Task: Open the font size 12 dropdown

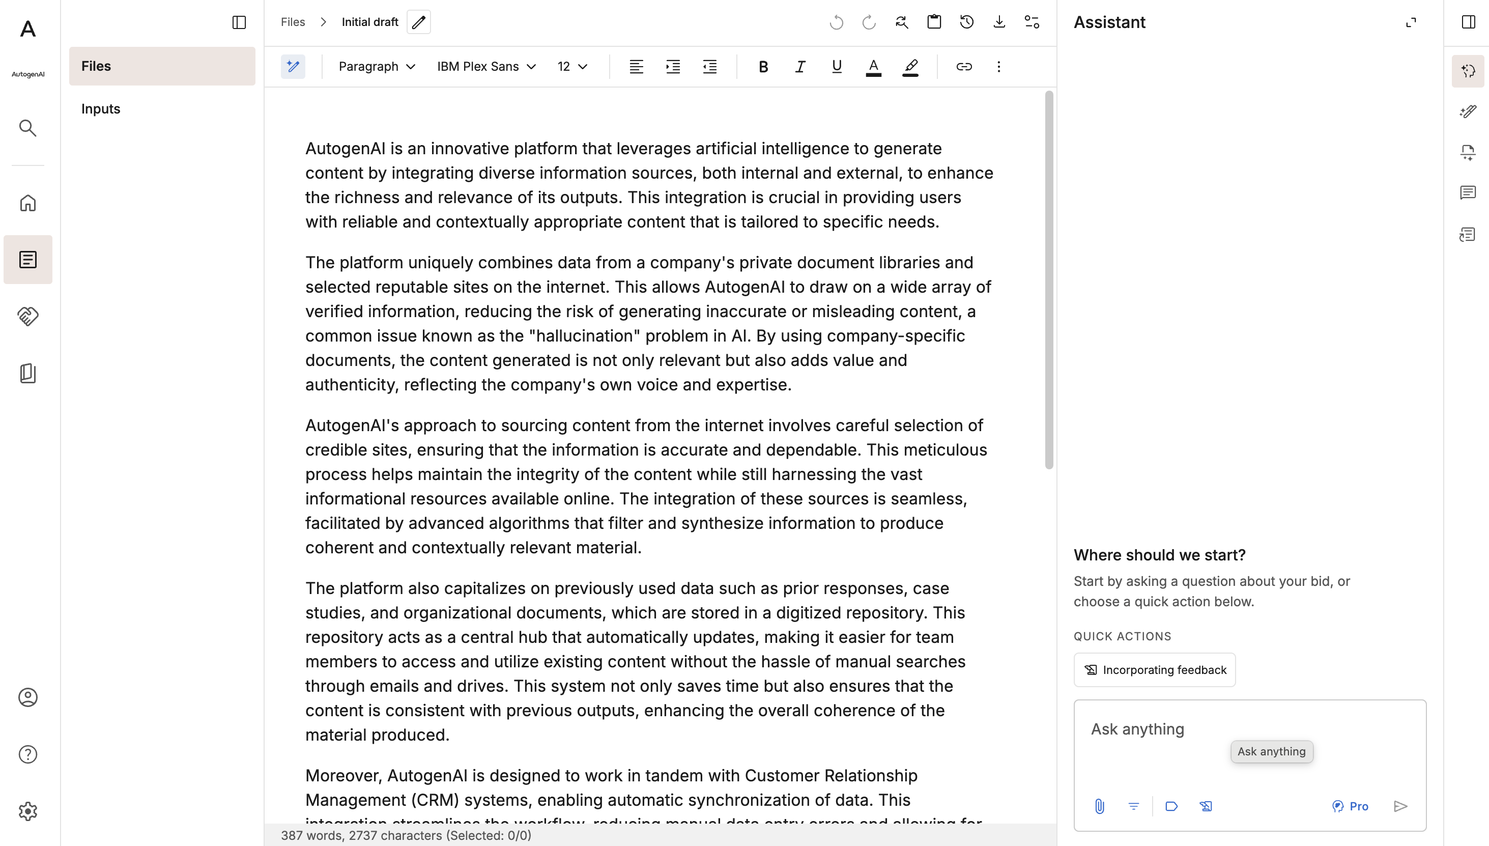Action: coord(572,67)
